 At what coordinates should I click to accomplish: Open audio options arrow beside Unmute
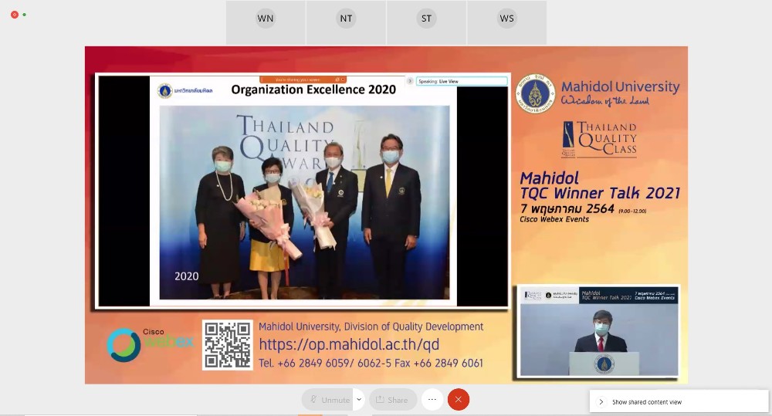click(x=358, y=400)
